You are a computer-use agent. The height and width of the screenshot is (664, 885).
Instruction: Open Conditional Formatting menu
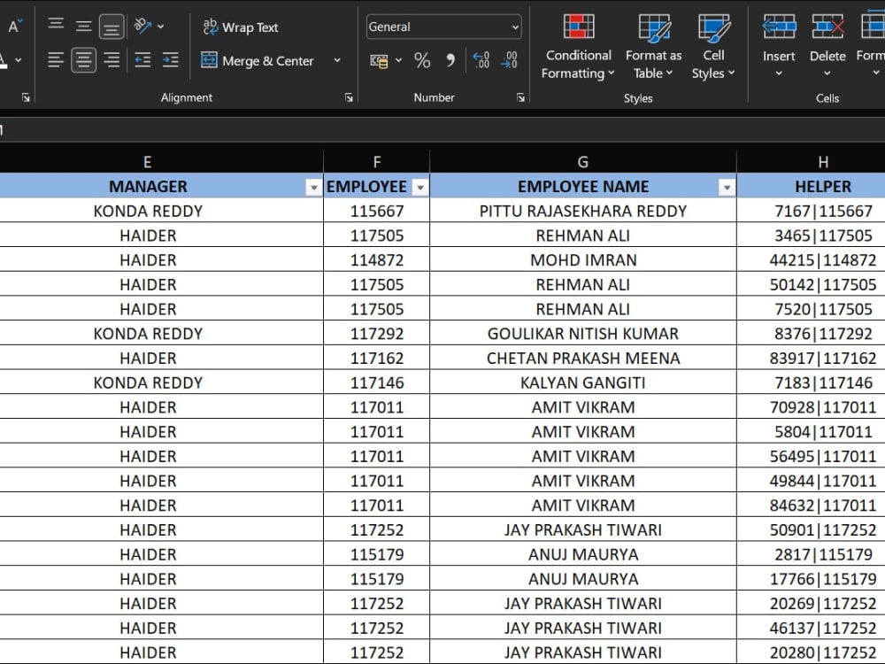pyautogui.click(x=579, y=47)
